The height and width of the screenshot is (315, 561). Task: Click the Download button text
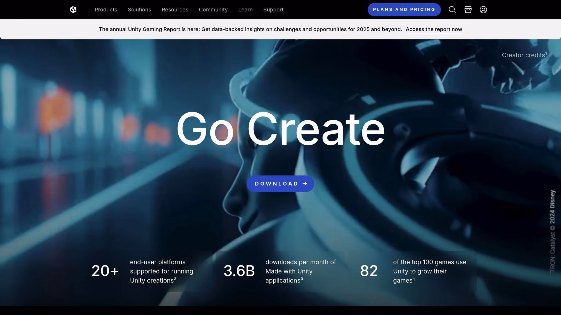pos(276,184)
